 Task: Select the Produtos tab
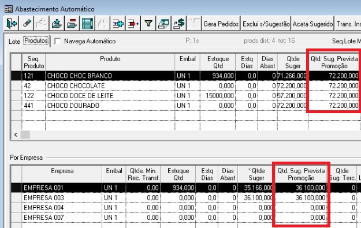[36, 41]
